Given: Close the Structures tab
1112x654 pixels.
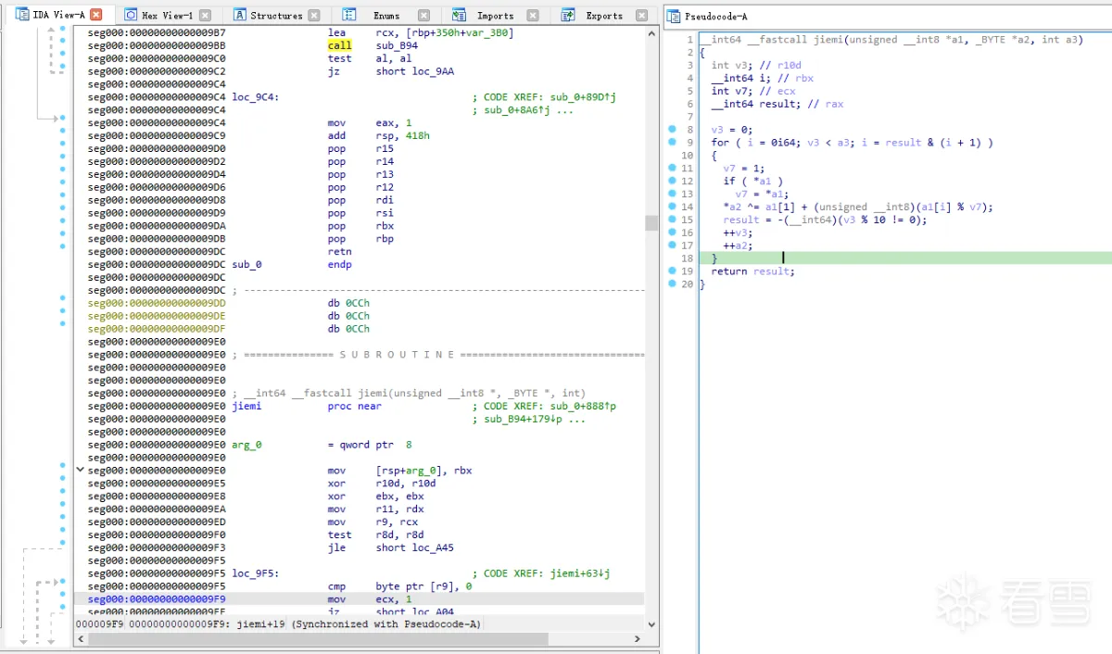Looking at the screenshot, I should 314,15.
